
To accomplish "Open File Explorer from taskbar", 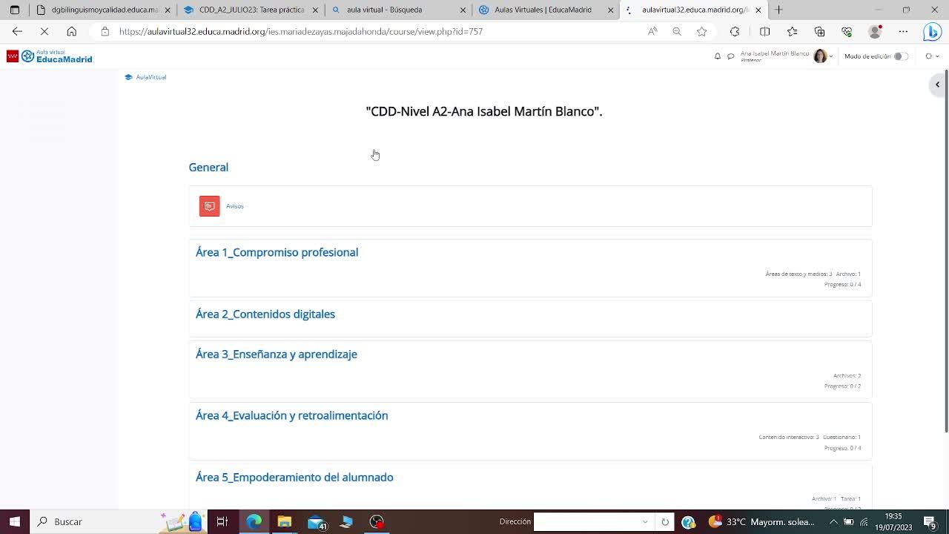I will coord(284,521).
